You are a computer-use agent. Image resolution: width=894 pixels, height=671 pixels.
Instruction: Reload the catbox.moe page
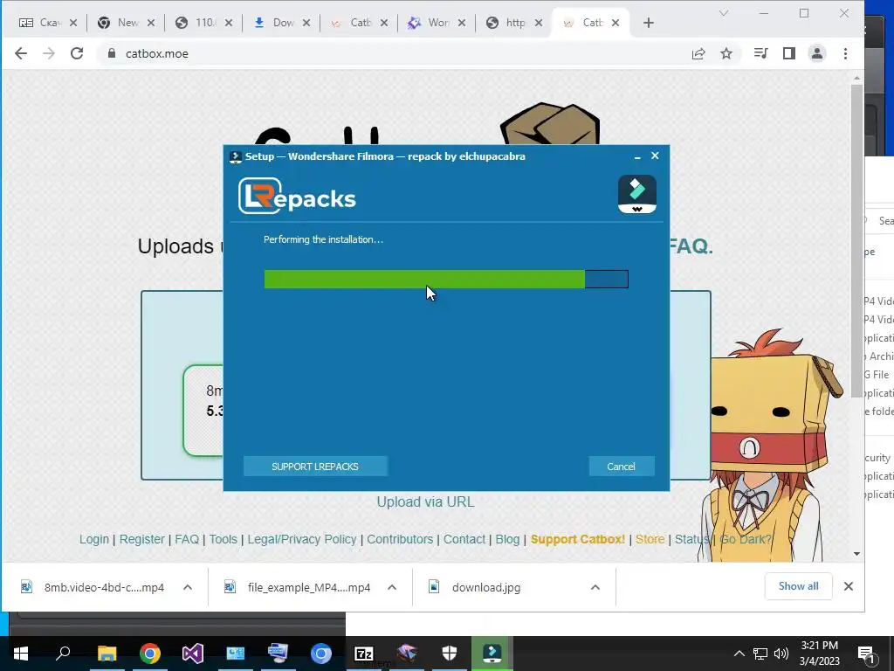[77, 53]
